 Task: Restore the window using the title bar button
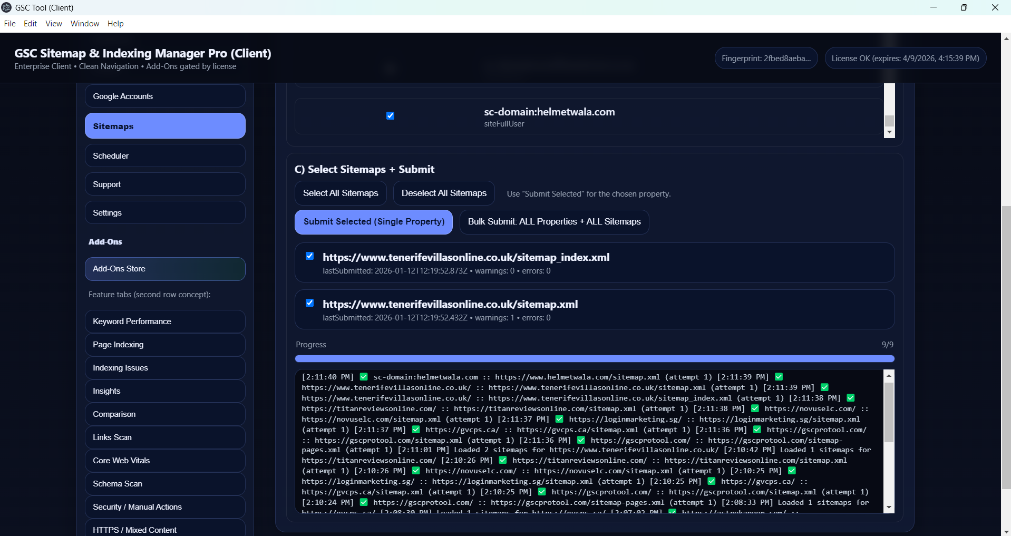click(x=964, y=7)
